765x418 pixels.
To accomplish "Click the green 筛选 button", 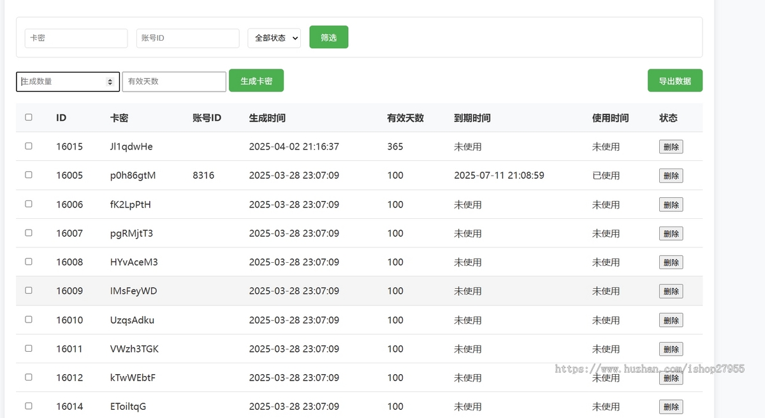I will (x=329, y=37).
